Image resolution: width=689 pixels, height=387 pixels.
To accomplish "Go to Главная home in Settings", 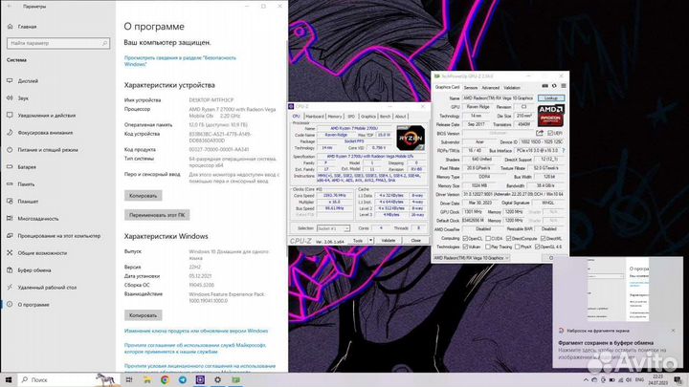I will [x=27, y=27].
